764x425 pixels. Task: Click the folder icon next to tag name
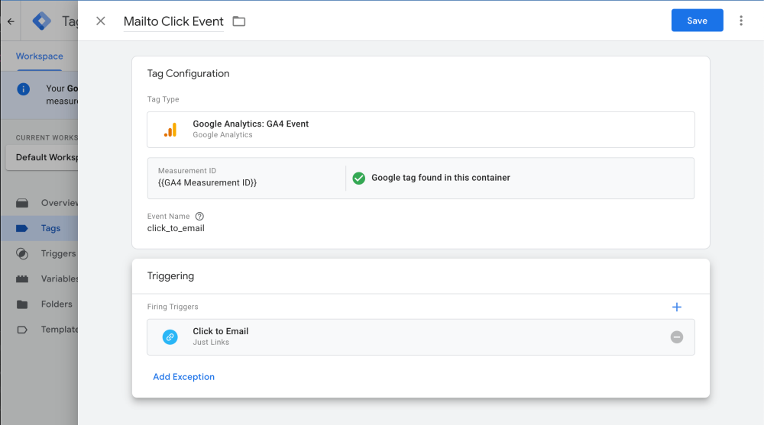238,21
